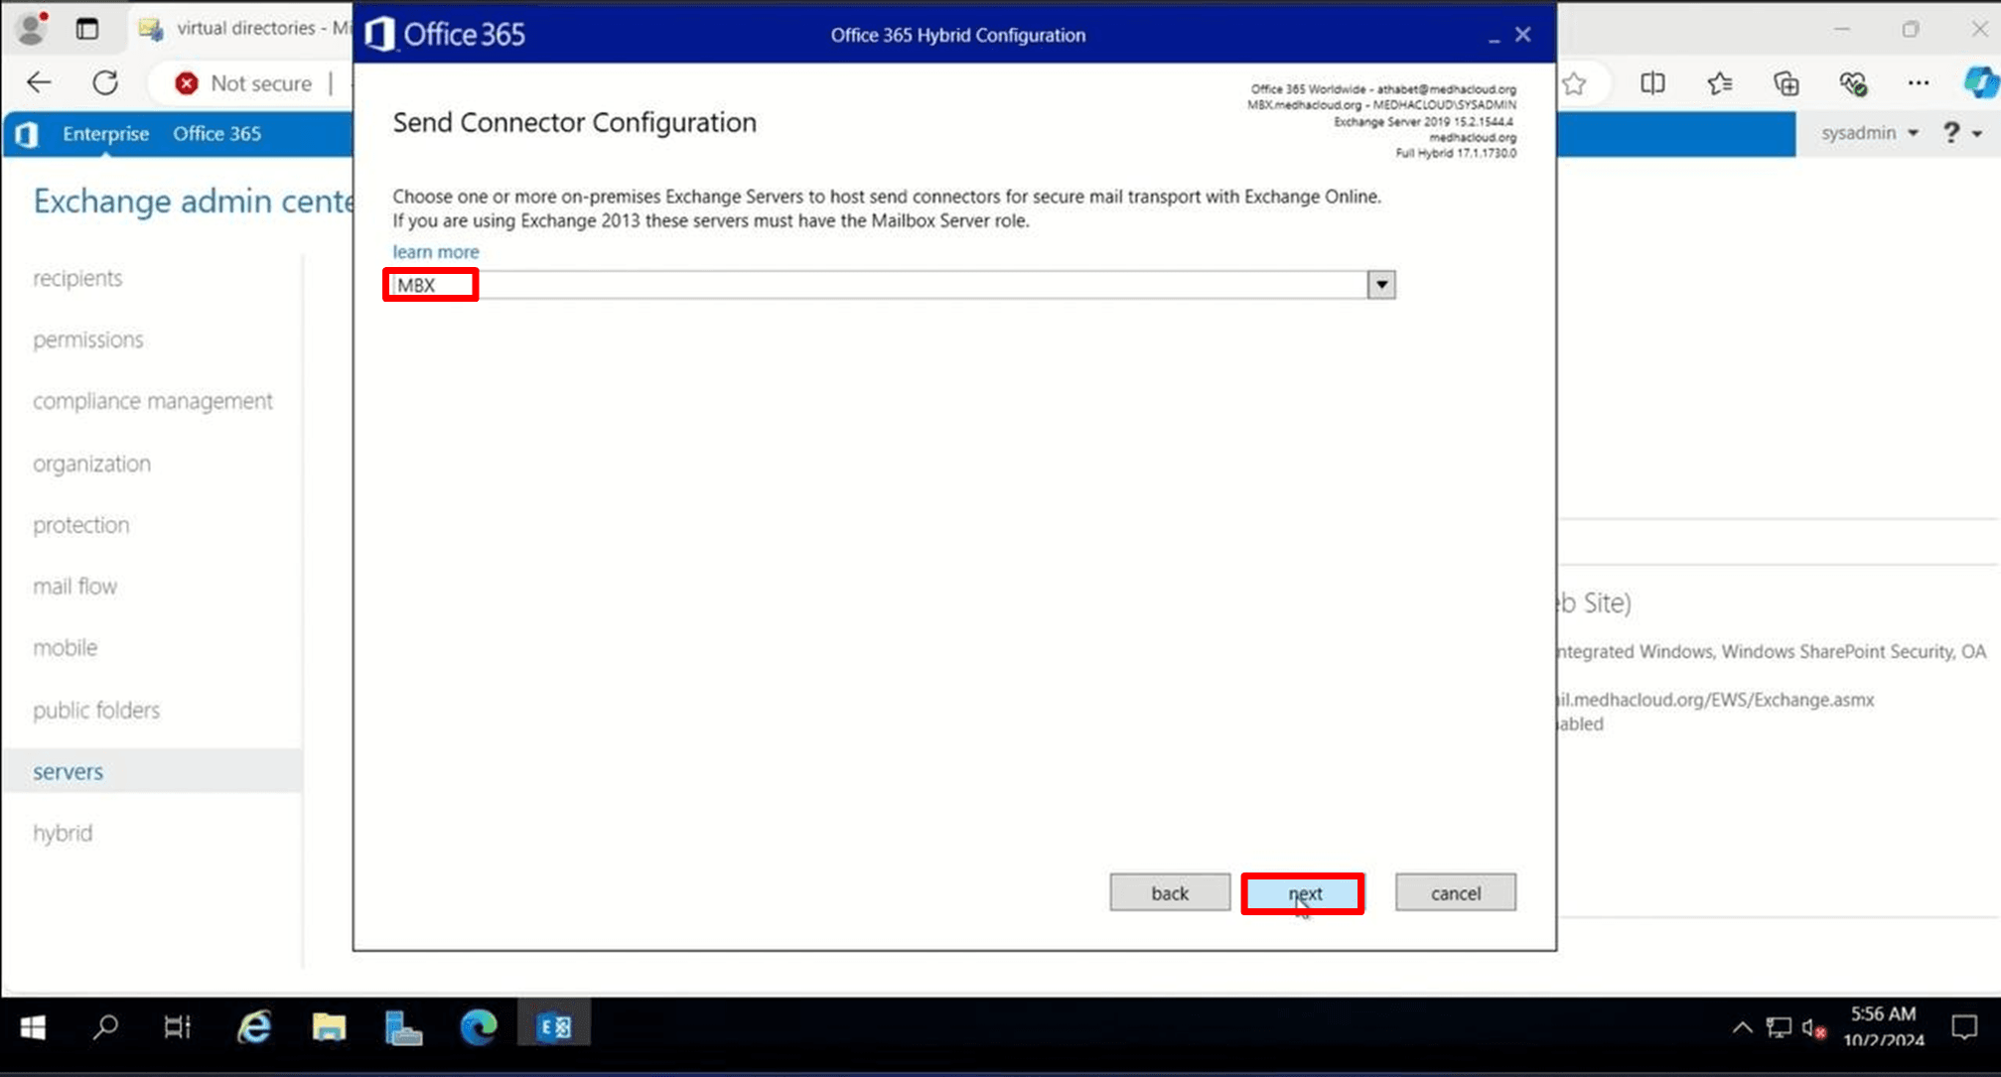
Task: Open the sysadmin account dropdown
Action: click(1869, 133)
